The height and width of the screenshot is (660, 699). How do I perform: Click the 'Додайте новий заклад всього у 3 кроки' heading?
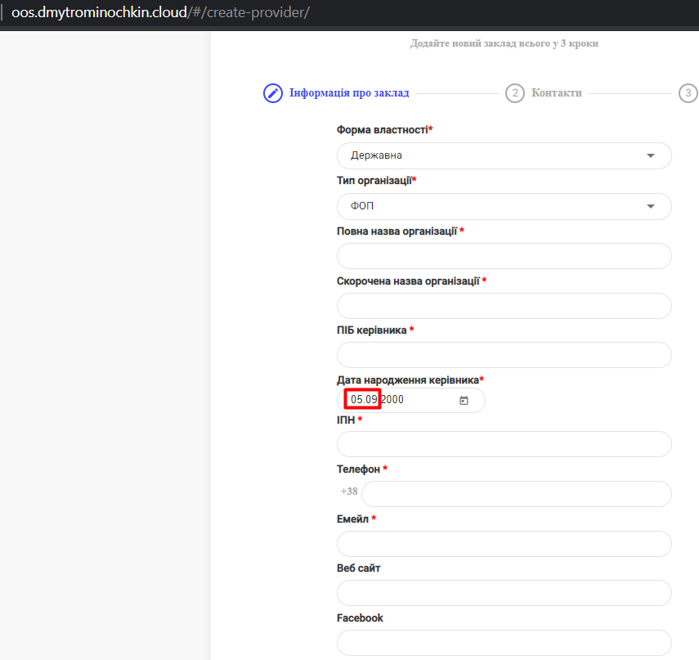pos(504,43)
